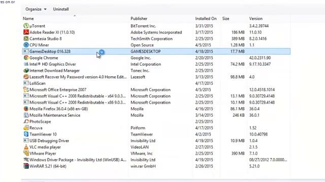
Task: Click the 42.0.2311.90 version value
Action: [260, 58]
